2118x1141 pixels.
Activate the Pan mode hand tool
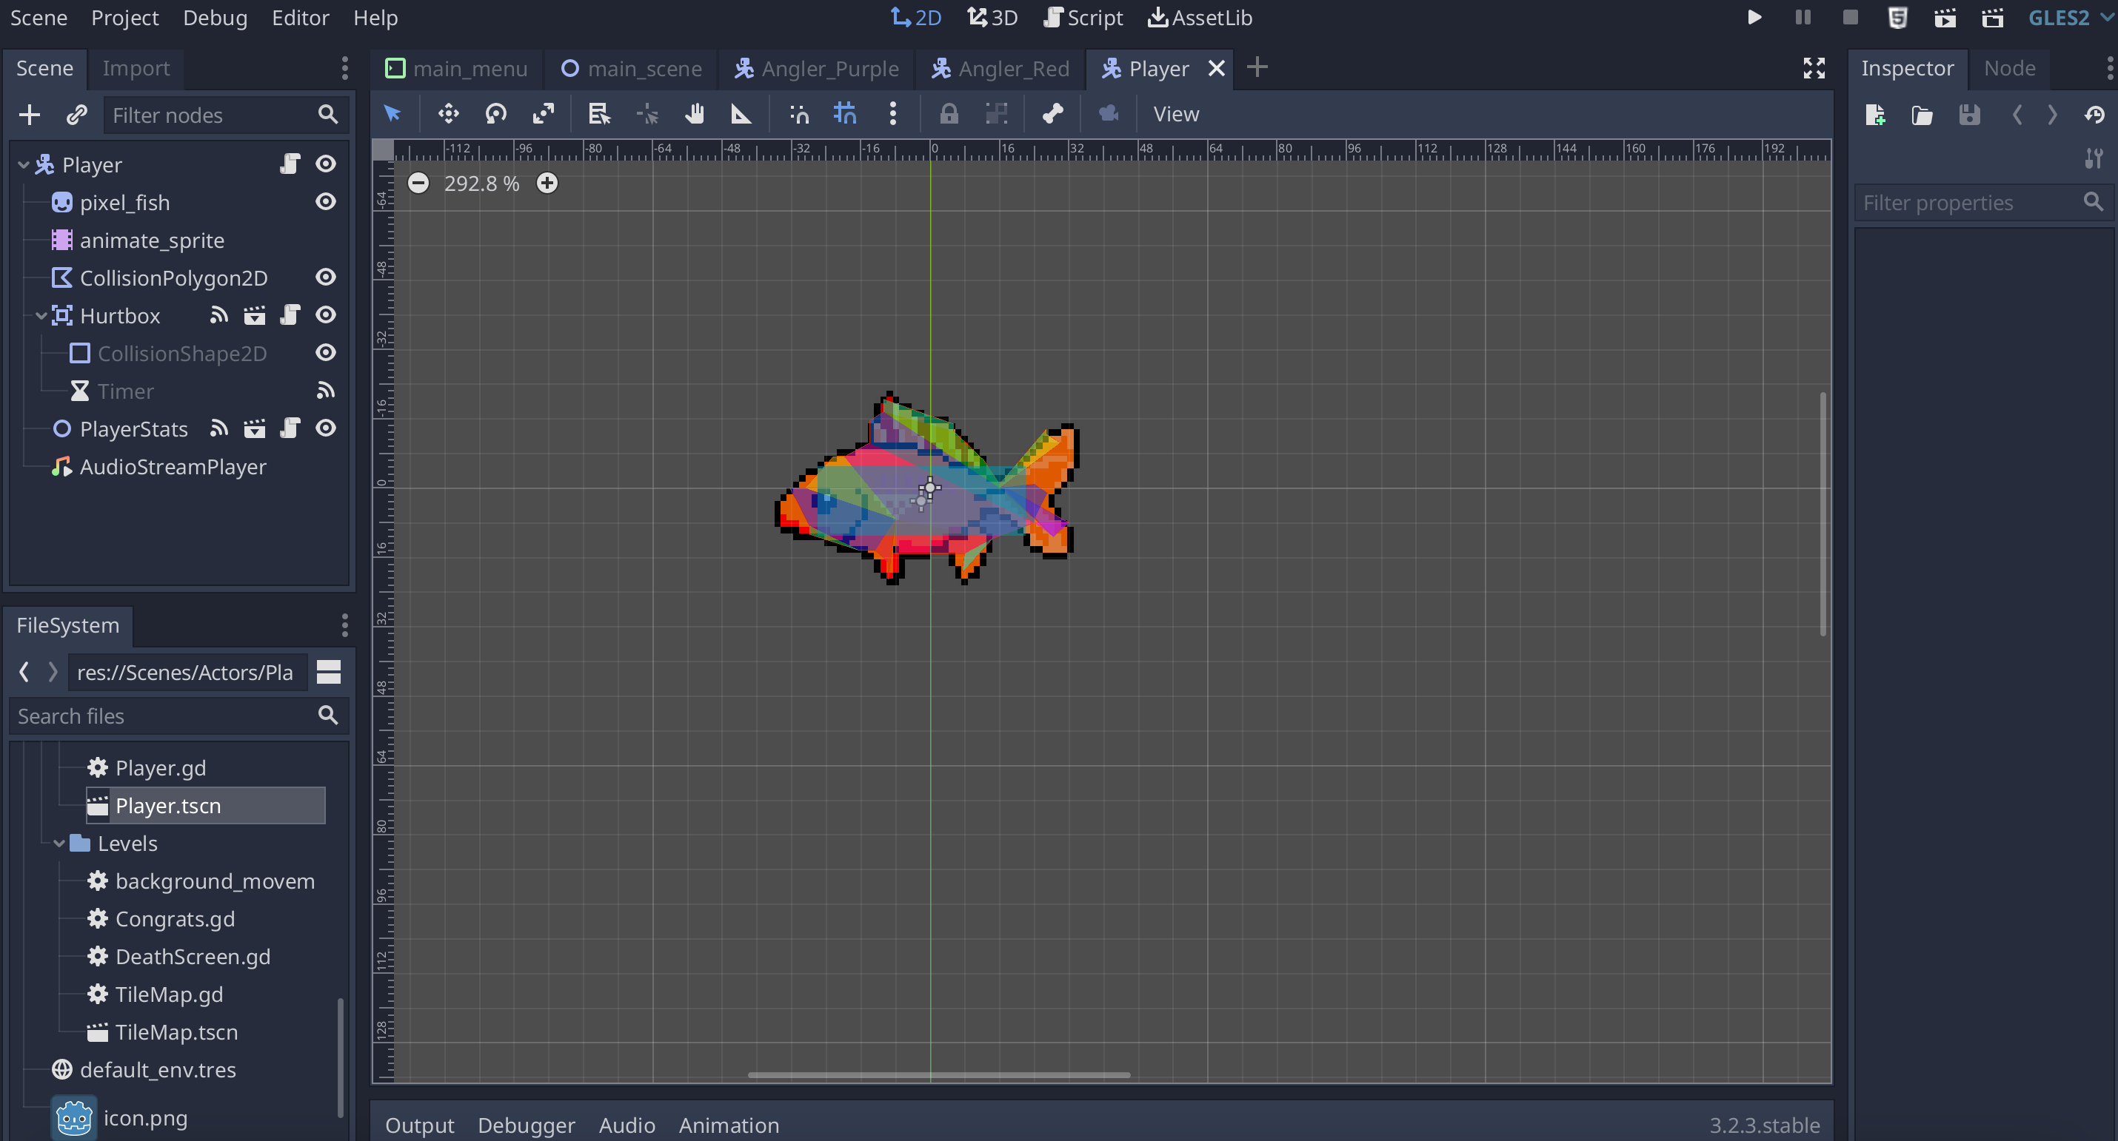[695, 113]
